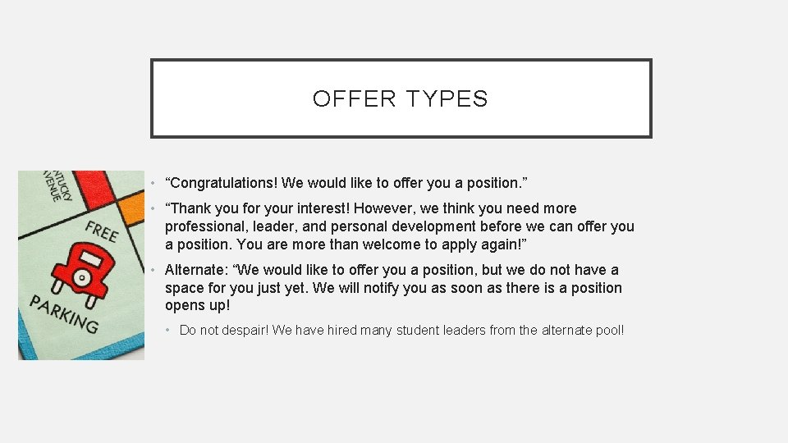Click the word "Alternate:" in third bullet
The image size is (788, 443).
(x=196, y=270)
